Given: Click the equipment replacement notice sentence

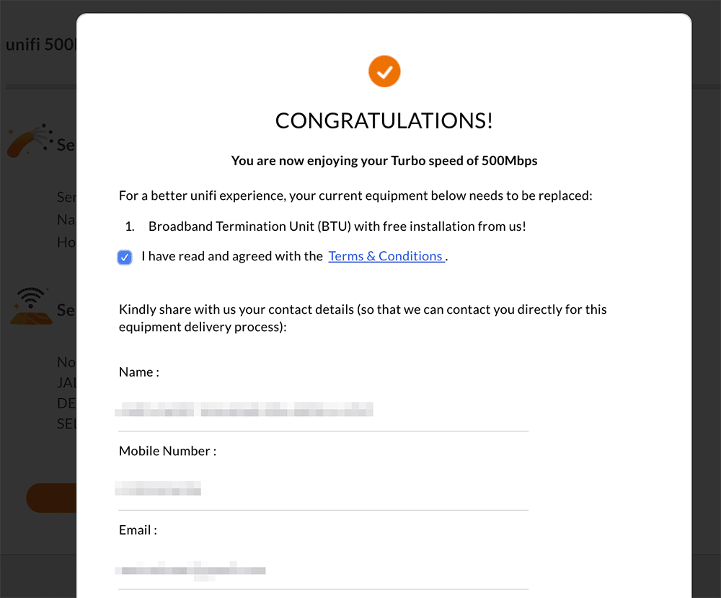Looking at the screenshot, I should coord(355,196).
